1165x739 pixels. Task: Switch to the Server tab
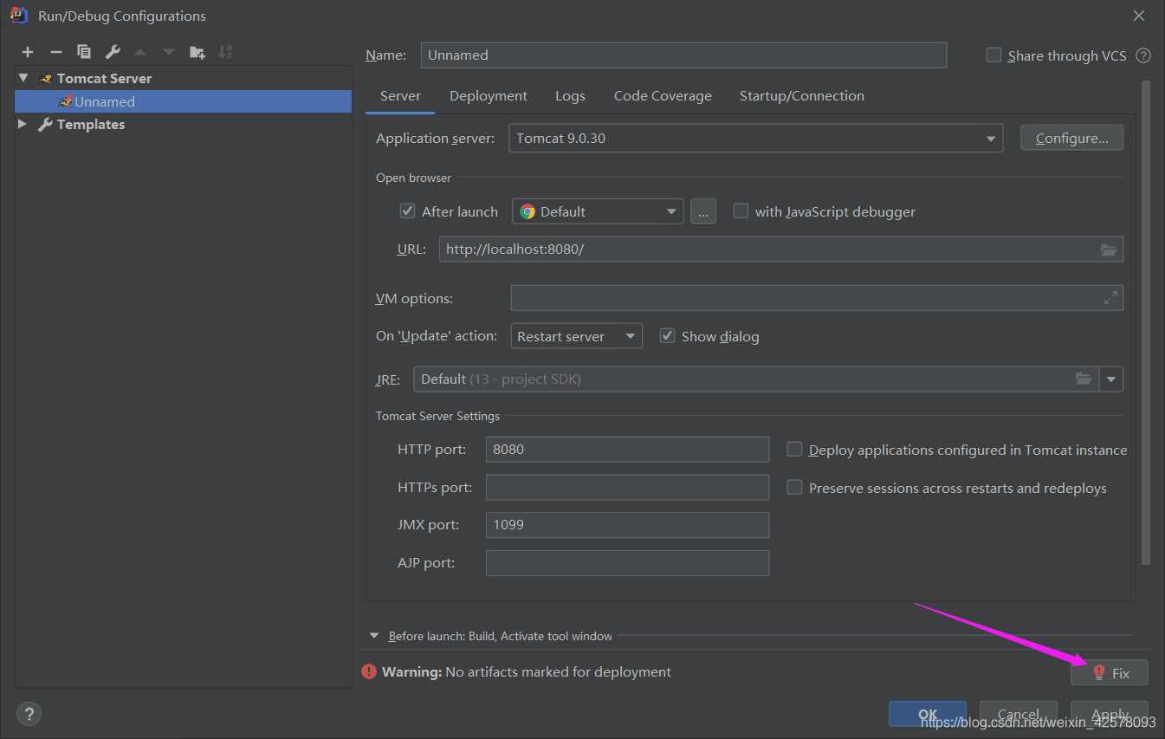(x=400, y=96)
